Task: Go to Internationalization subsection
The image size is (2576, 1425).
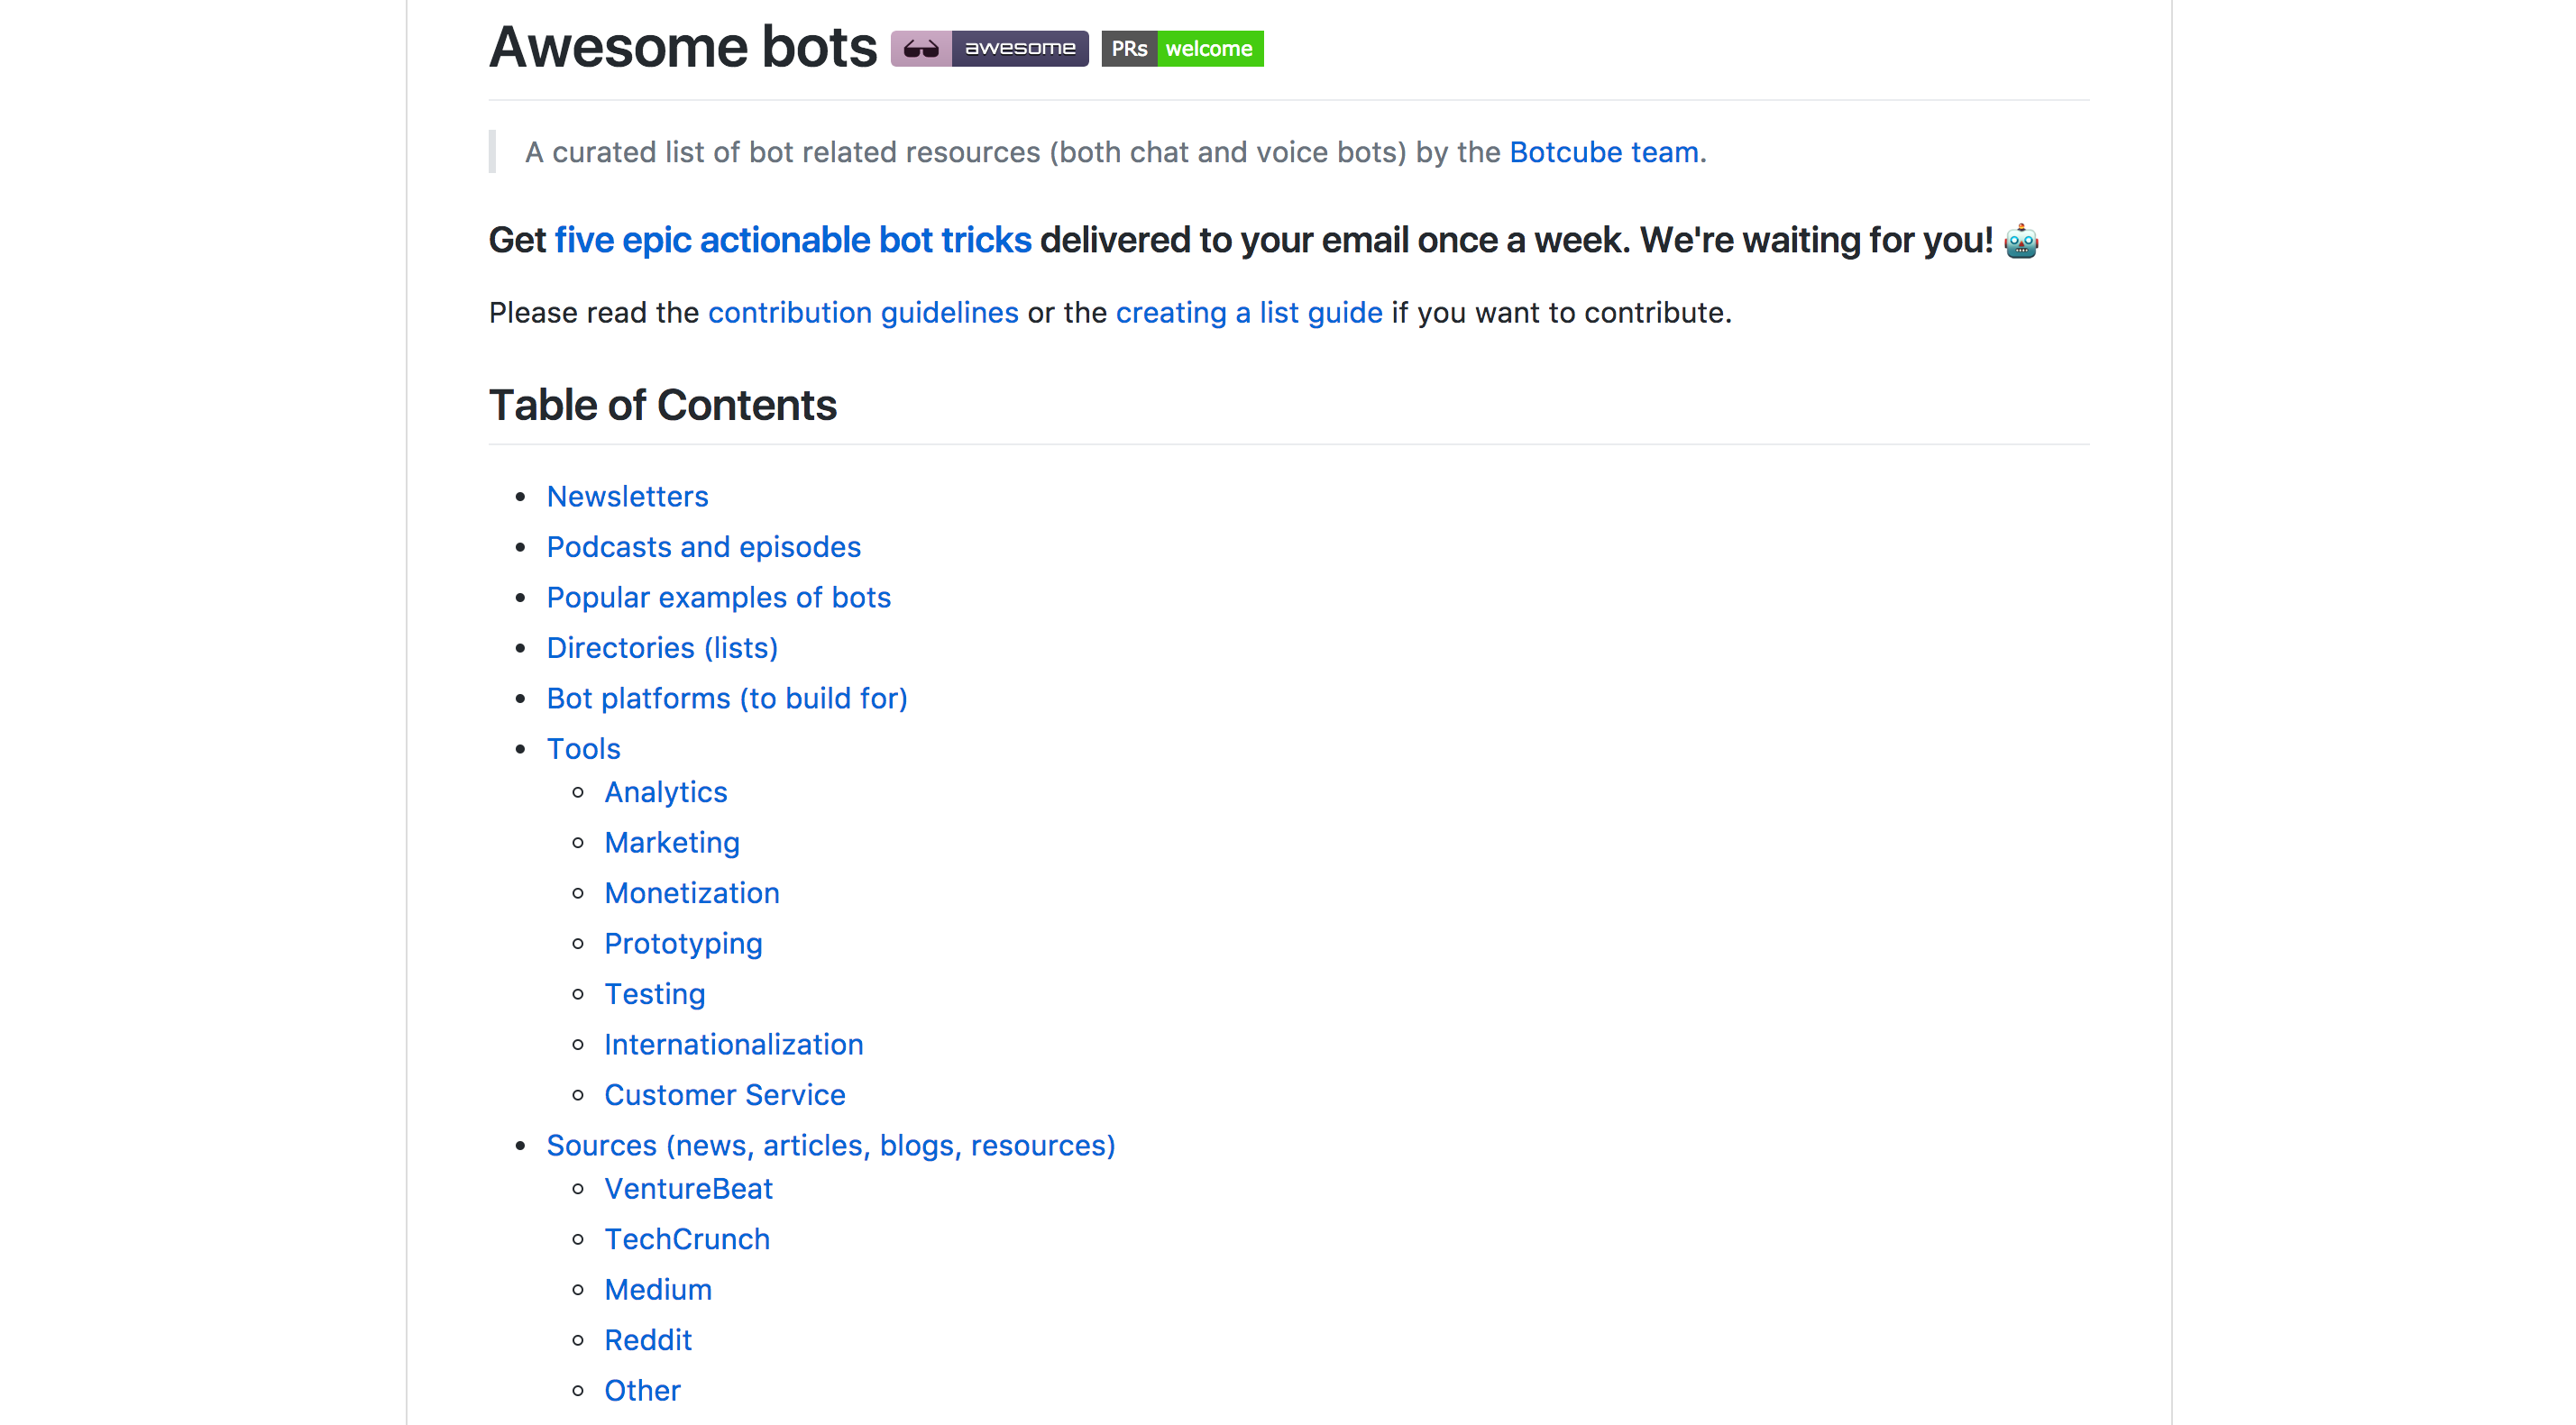Action: pyautogui.click(x=733, y=1045)
